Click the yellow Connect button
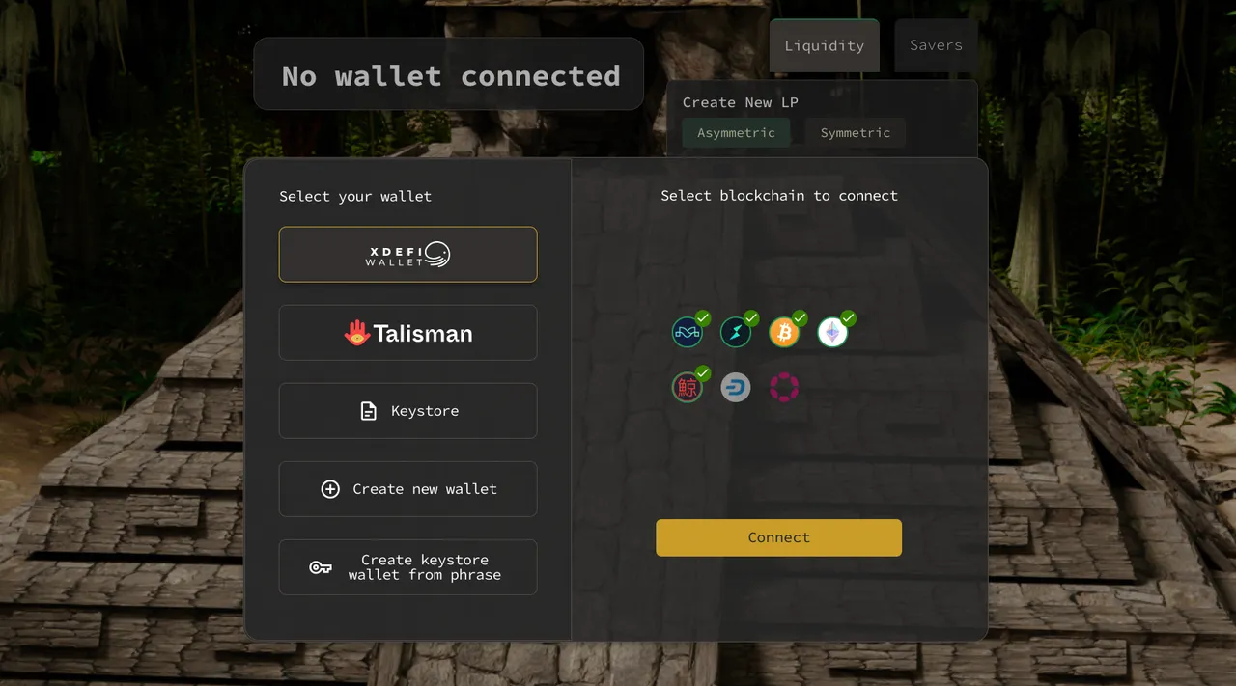This screenshot has height=686, width=1236. 778,537
